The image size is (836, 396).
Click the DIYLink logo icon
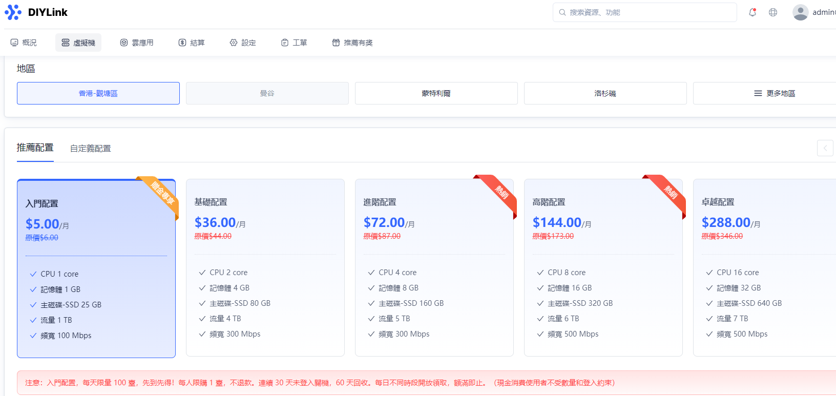pyautogui.click(x=13, y=12)
